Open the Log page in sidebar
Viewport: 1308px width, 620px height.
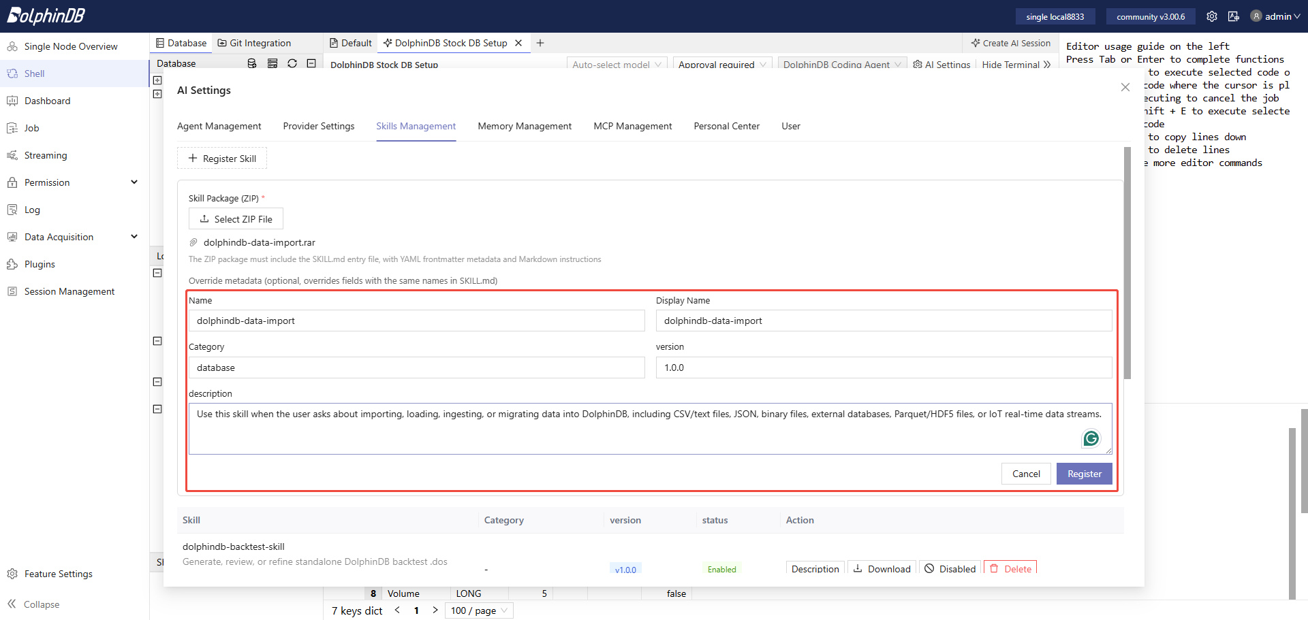(75, 210)
